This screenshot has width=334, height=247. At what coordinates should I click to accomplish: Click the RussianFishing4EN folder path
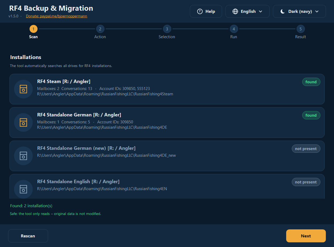102,189
